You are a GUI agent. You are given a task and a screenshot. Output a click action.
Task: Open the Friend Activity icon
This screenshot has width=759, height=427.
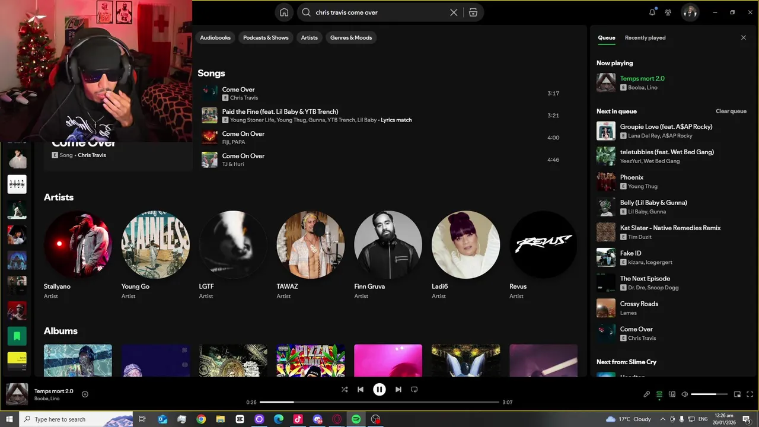click(x=668, y=12)
